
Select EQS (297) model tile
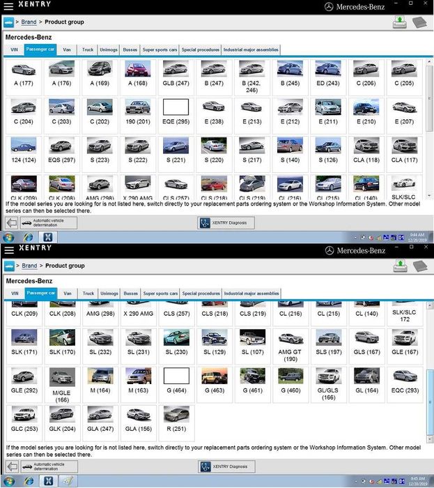(61, 154)
